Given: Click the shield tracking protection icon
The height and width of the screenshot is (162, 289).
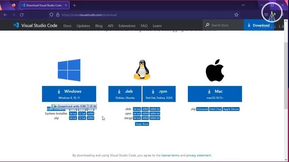Looking at the screenshot, I should pyautogui.click(x=51, y=15).
